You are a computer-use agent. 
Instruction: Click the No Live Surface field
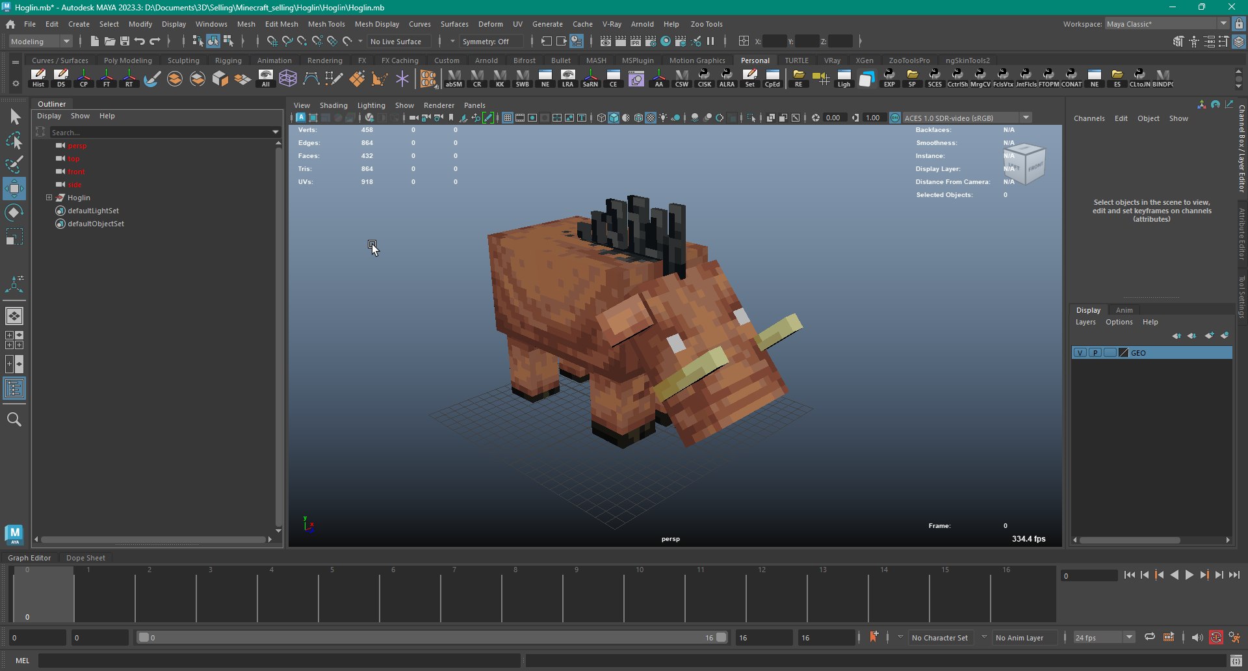point(400,41)
